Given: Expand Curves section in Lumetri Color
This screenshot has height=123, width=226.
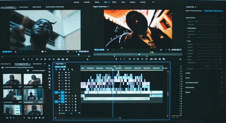Looking at the screenshot, I should click(187, 78).
